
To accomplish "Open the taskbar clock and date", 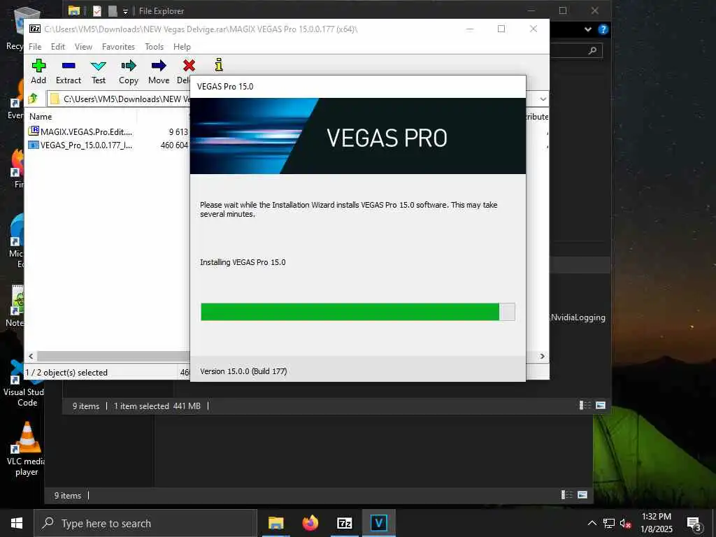I will pyautogui.click(x=656, y=523).
